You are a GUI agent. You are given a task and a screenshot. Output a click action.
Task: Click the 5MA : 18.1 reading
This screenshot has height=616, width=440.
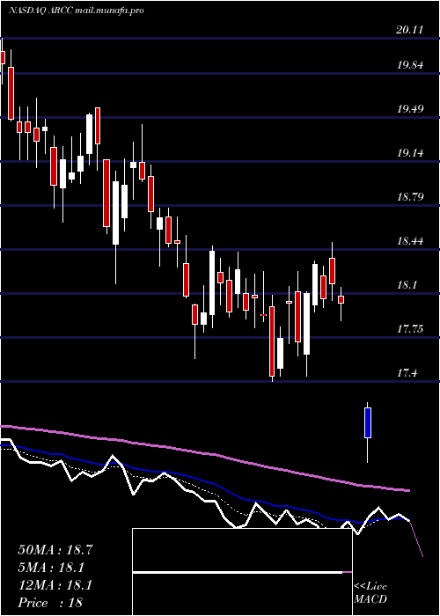click(52, 568)
